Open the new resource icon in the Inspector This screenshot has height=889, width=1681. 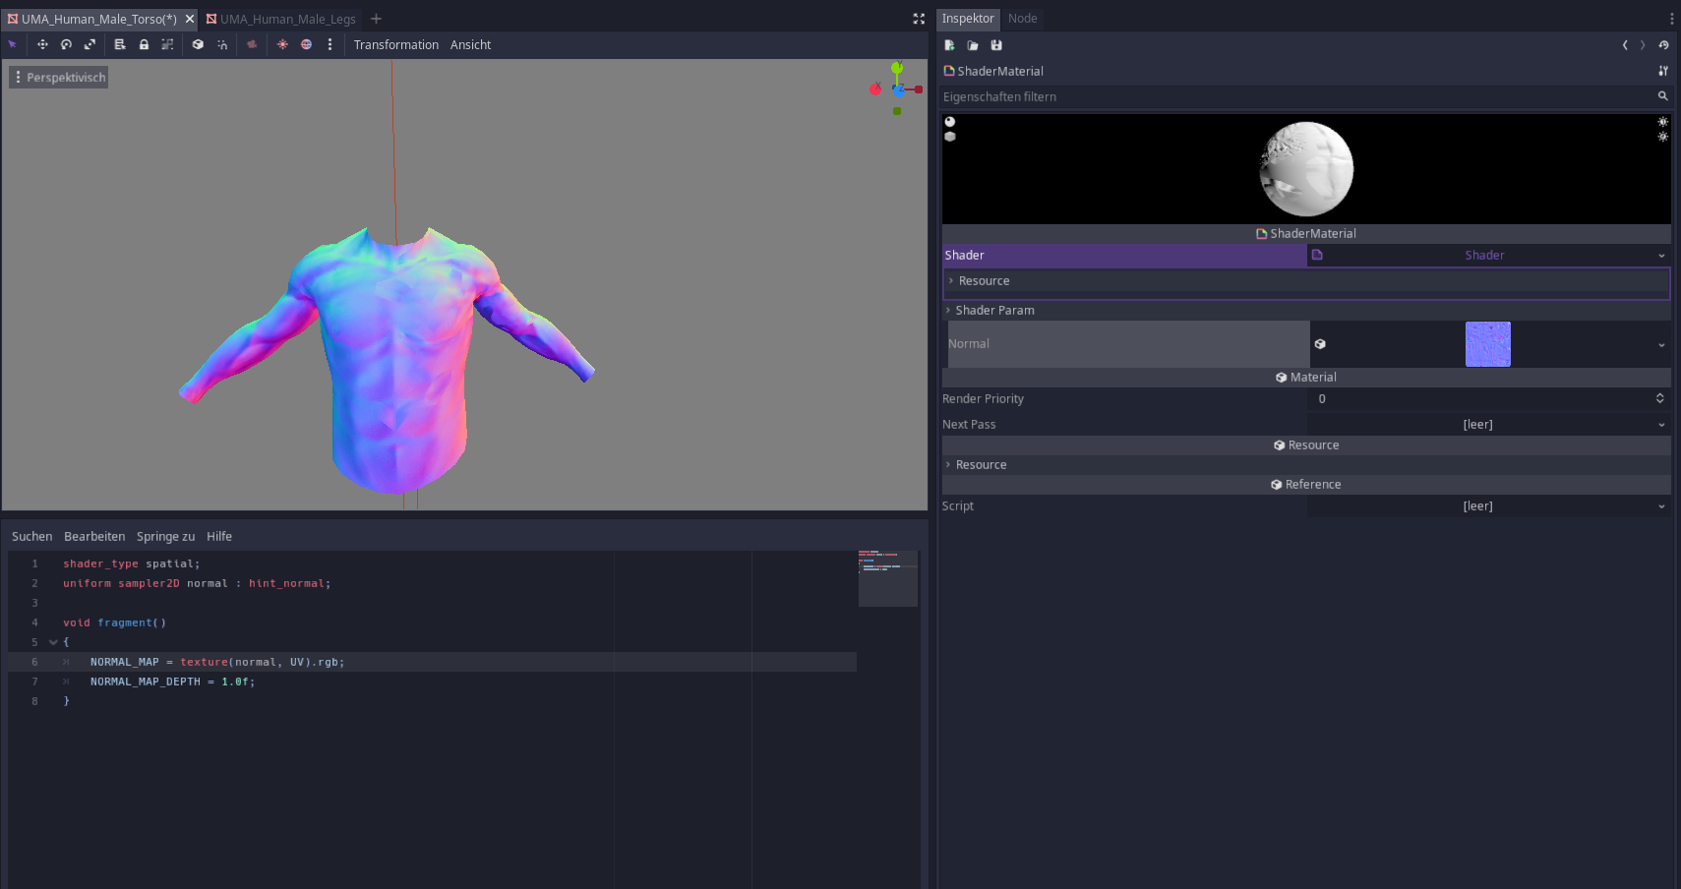(949, 45)
